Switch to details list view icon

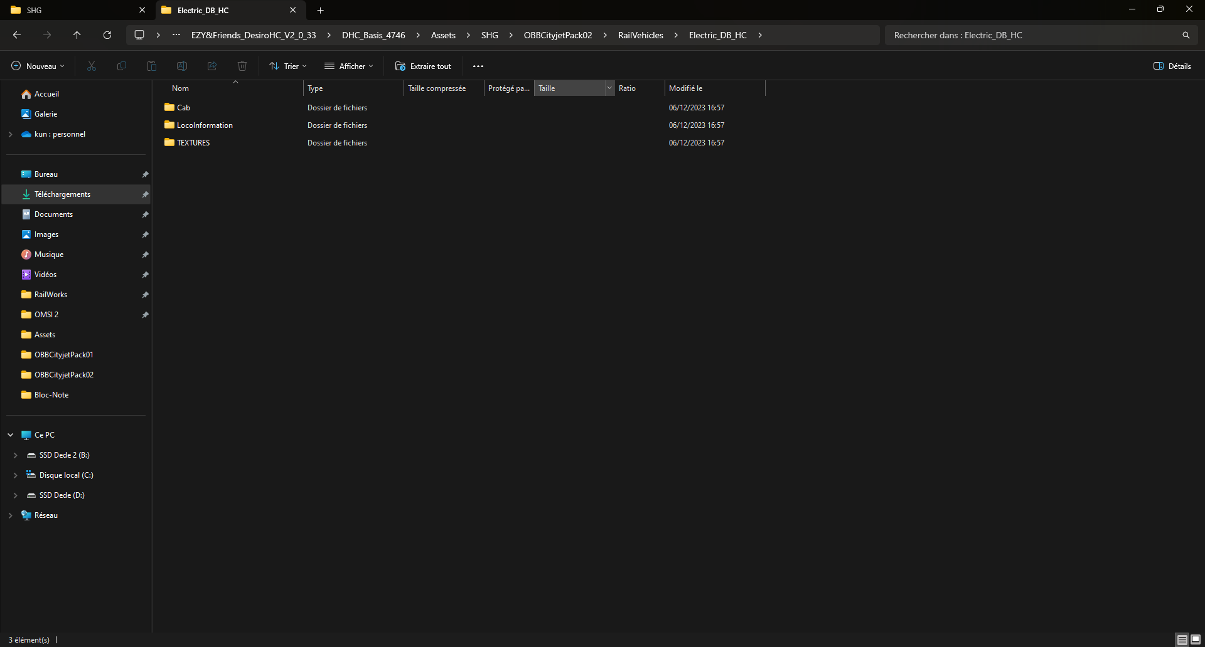click(x=1182, y=639)
